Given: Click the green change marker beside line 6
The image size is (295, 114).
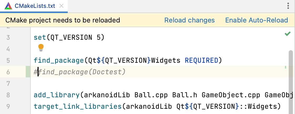Looking at the screenshot, I should pos(28,72).
